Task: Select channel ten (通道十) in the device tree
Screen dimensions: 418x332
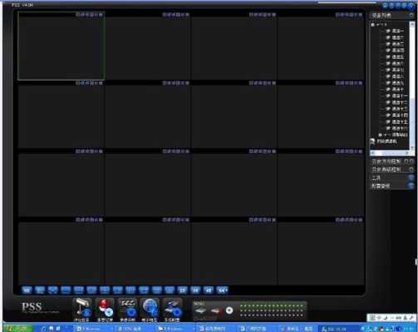Action: (396, 90)
